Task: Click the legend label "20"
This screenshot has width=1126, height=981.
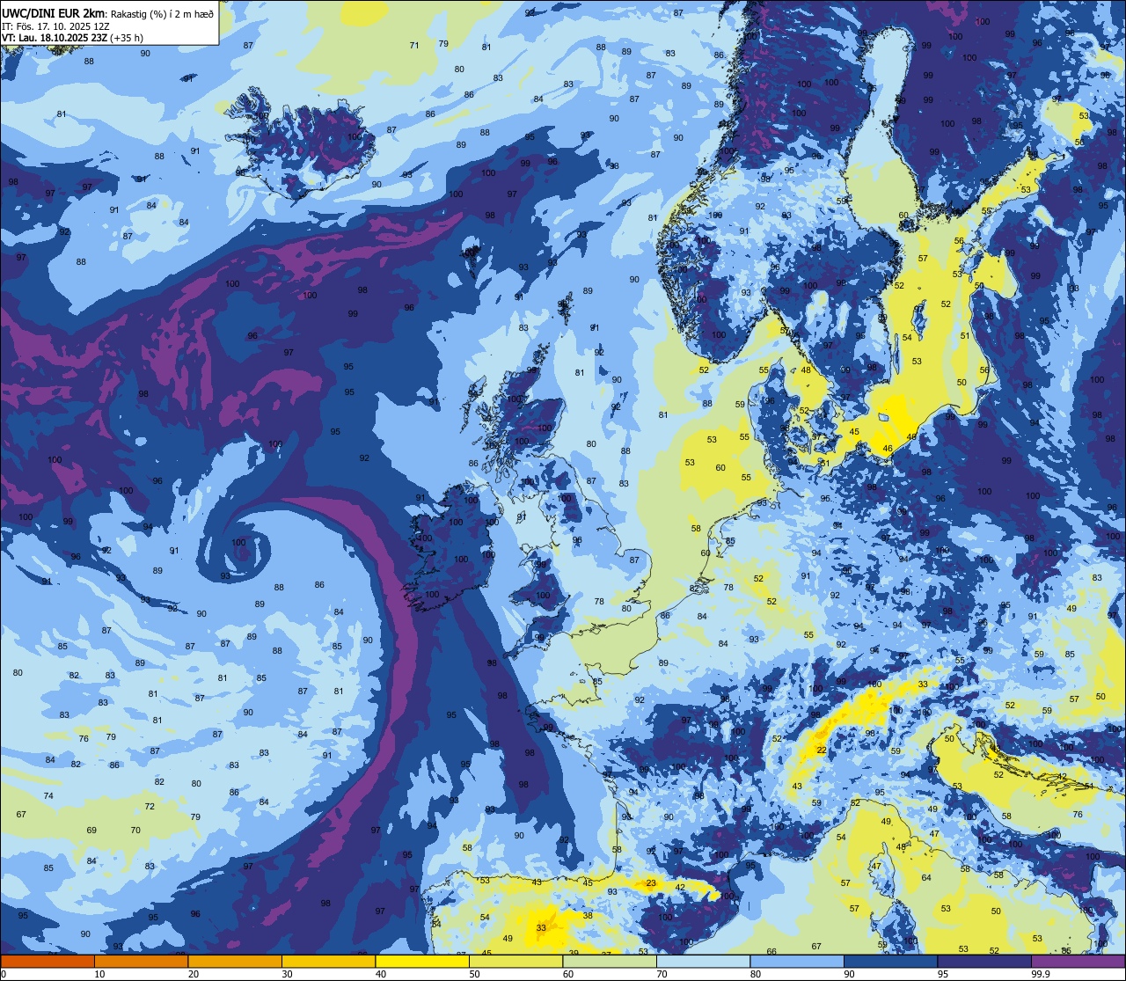Action: (x=194, y=974)
